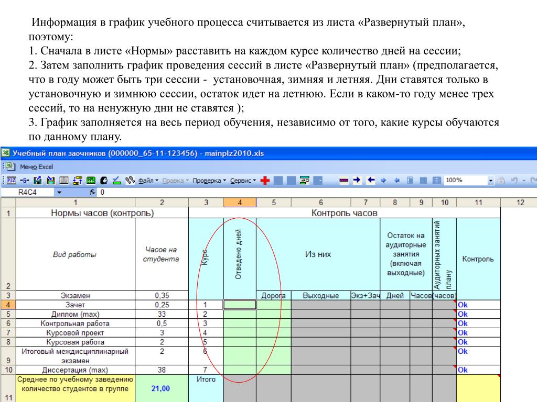Screen dimensions: 537x402
Task: Click the magenta bar toolbar icon
Action: pos(344,180)
